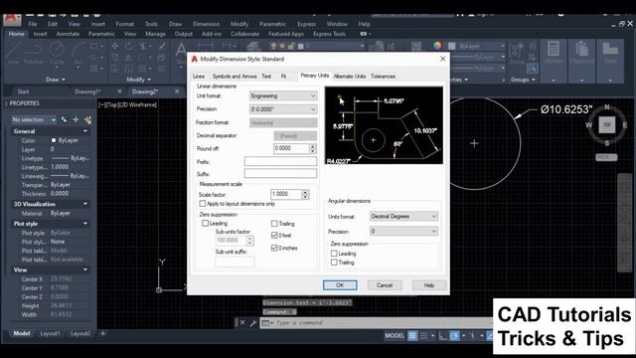Enable Trailing suppression for angular dimensions

pos(334,263)
